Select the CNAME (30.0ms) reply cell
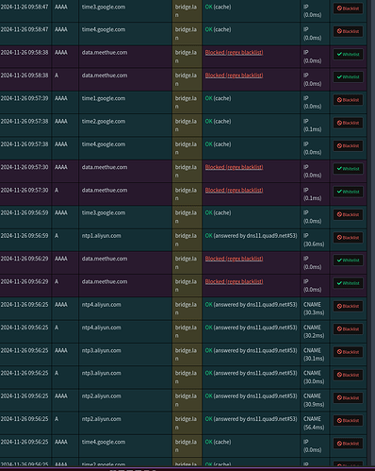375x471 pixels. [x=314, y=378]
